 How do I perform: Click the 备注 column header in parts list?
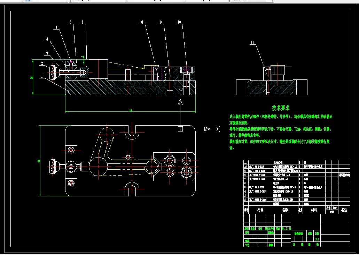pyautogui.click(x=344, y=210)
